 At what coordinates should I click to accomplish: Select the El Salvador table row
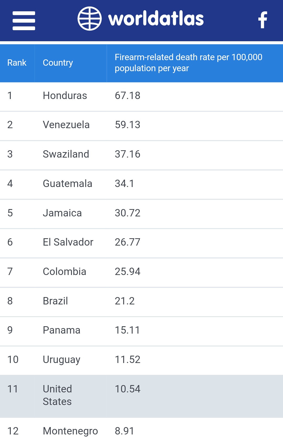pyautogui.click(x=141, y=242)
